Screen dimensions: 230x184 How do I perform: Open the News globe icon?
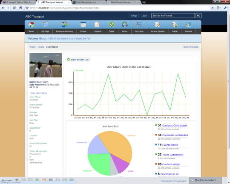click(125, 25)
